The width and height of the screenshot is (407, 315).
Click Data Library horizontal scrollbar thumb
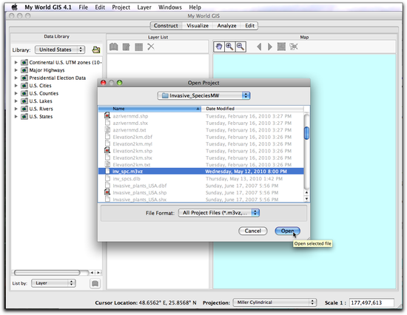tap(47, 273)
